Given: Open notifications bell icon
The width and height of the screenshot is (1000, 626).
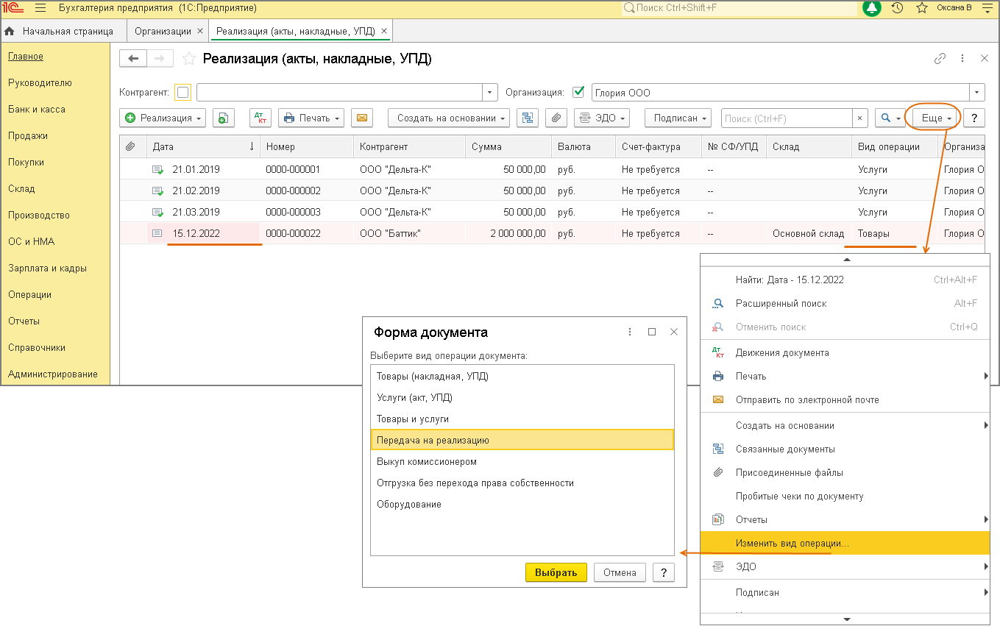Looking at the screenshot, I should point(872,8).
